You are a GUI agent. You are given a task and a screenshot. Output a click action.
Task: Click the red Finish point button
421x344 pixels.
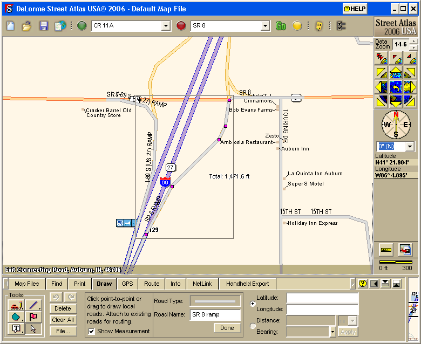[181, 26]
